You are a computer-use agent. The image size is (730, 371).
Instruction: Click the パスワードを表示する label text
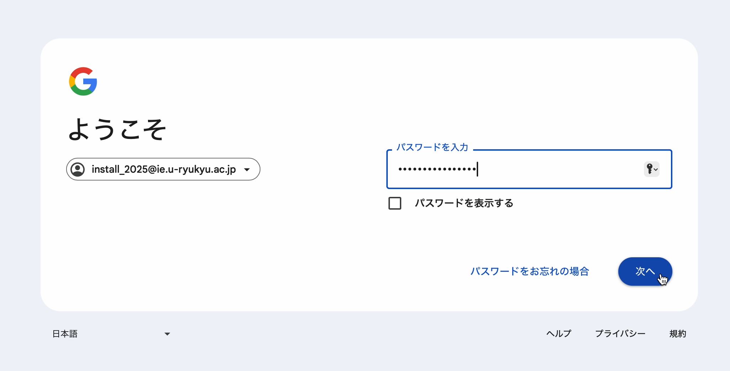[x=464, y=203]
